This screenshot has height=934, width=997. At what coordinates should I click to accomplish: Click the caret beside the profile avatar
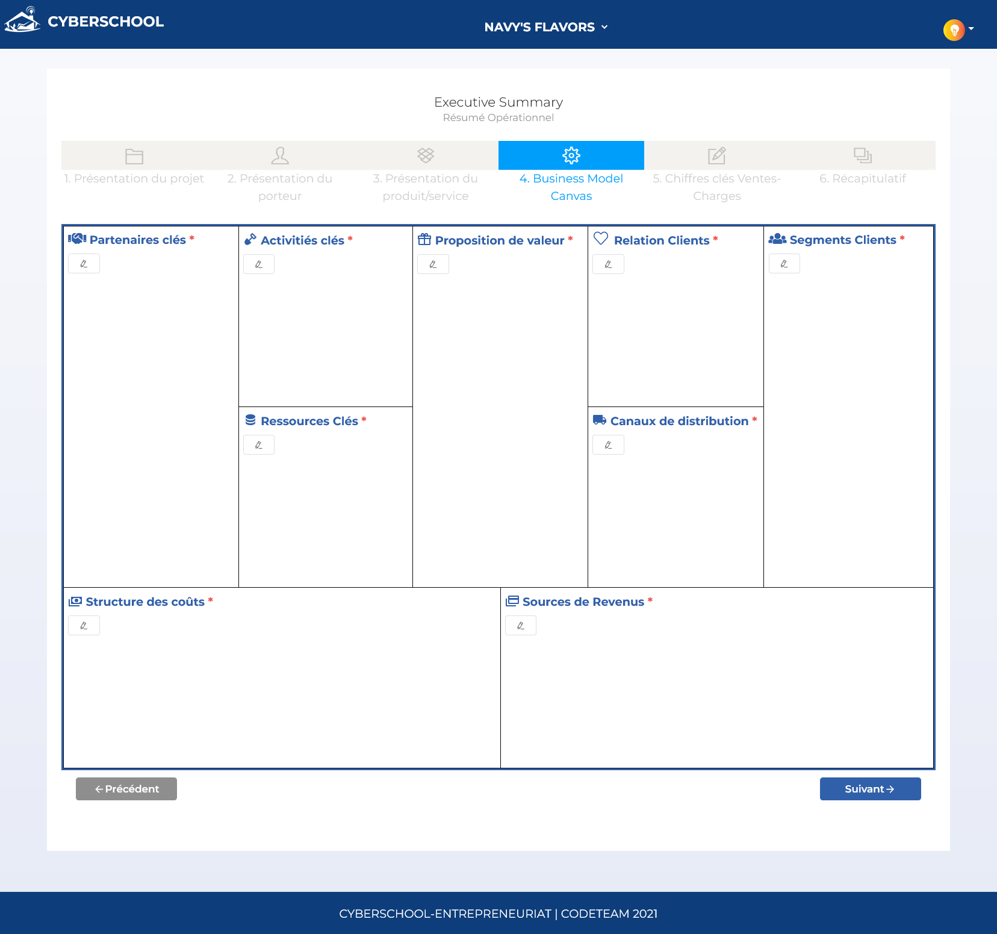point(971,29)
